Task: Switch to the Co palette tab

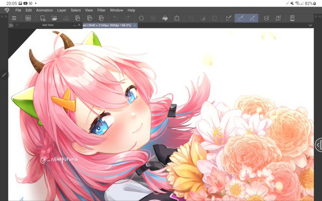Action: pyautogui.click(x=11, y=25)
